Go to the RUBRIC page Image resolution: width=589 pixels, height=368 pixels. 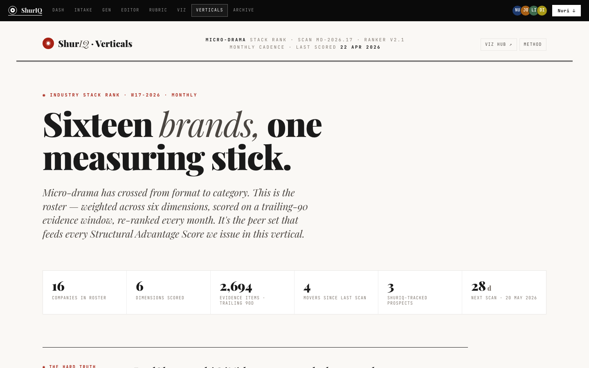pyautogui.click(x=158, y=10)
